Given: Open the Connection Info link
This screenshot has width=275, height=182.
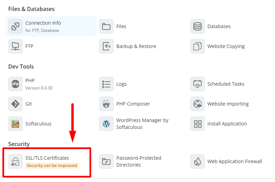Looking at the screenshot, I should (x=43, y=23).
